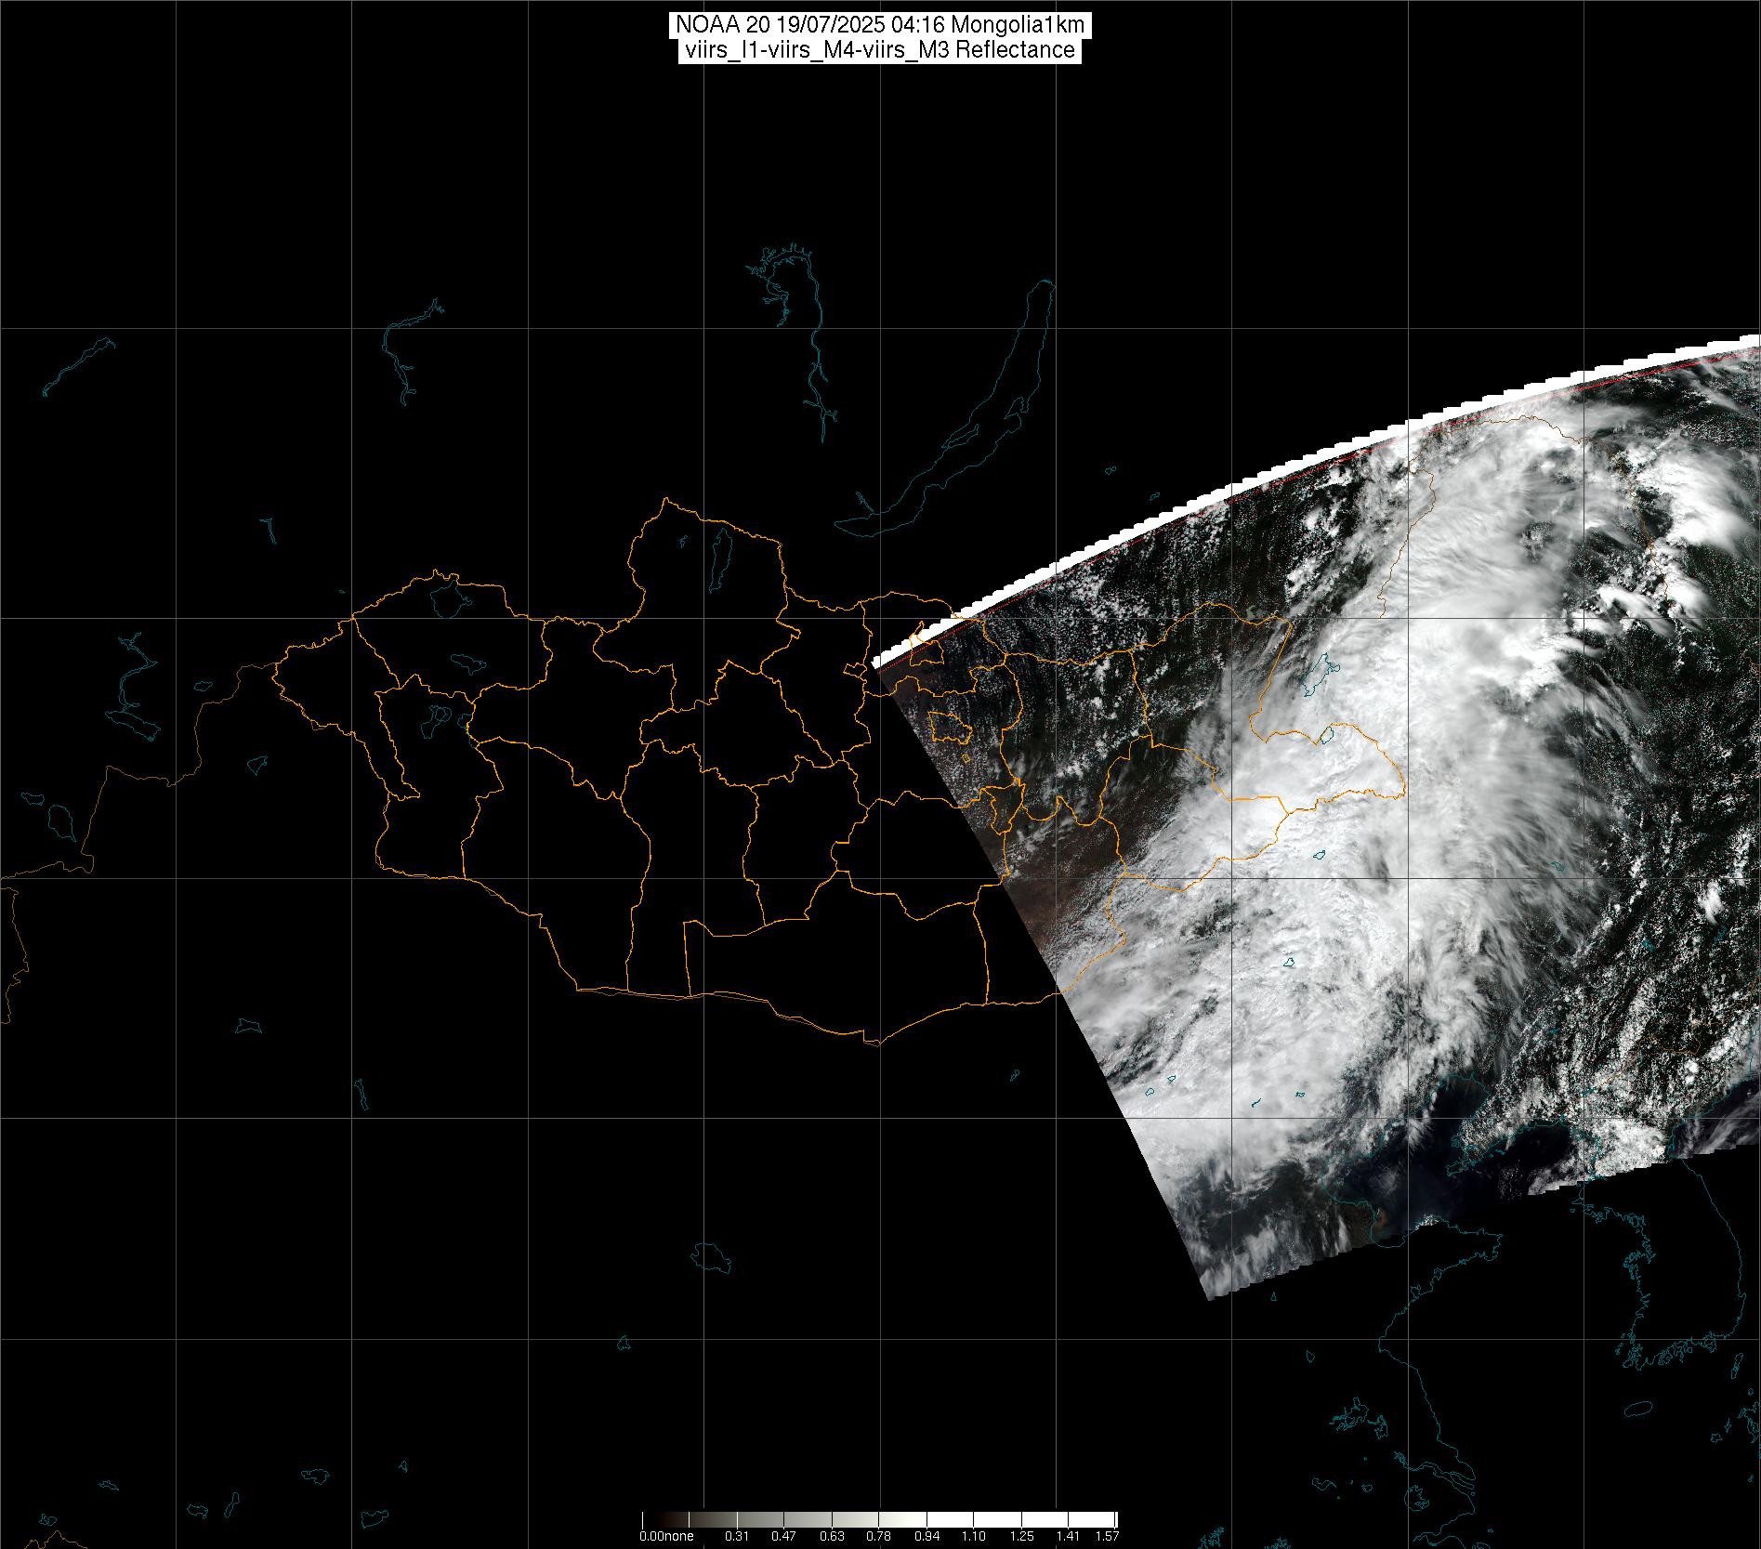Select the 0.31 tick label on colorbar
Viewport: 1761px width, 1549px height.
[x=737, y=1536]
